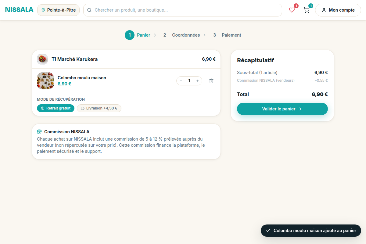Click the Sous-total (1 article) label

[x=257, y=73]
